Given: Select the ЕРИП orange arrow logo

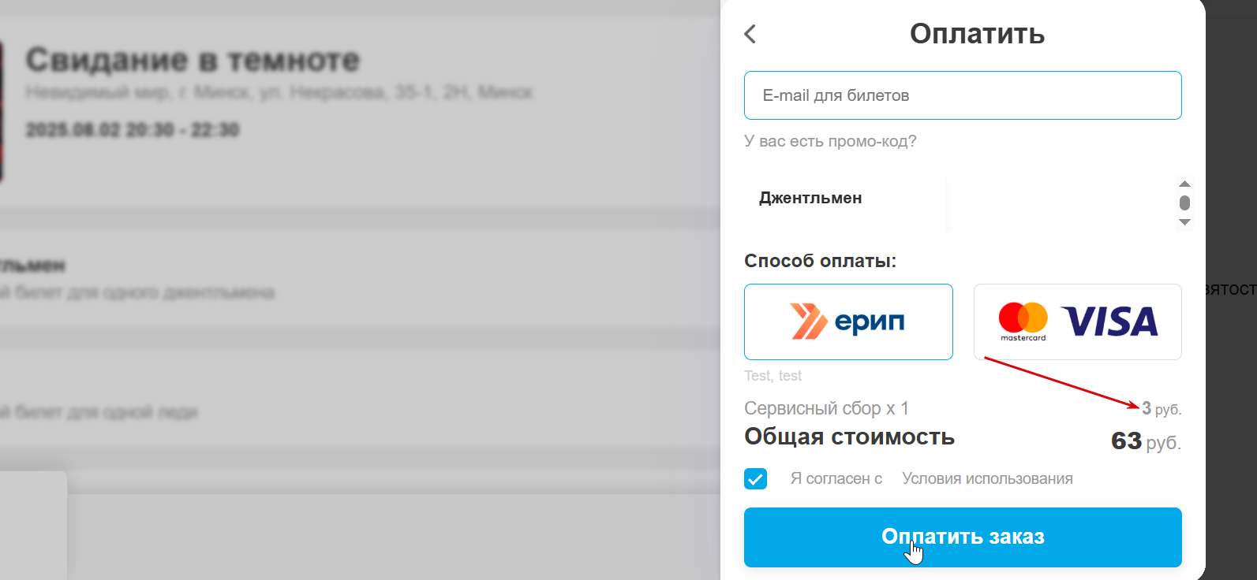Looking at the screenshot, I should [809, 322].
